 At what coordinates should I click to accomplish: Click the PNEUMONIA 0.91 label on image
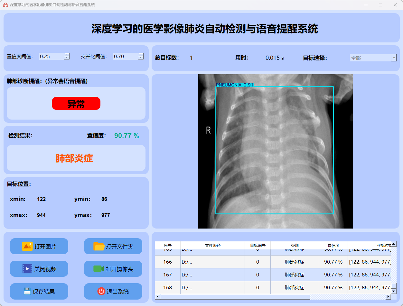click(x=235, y=85)
